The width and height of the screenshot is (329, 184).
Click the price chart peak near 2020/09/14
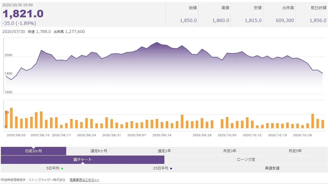[x=157, y=43]
